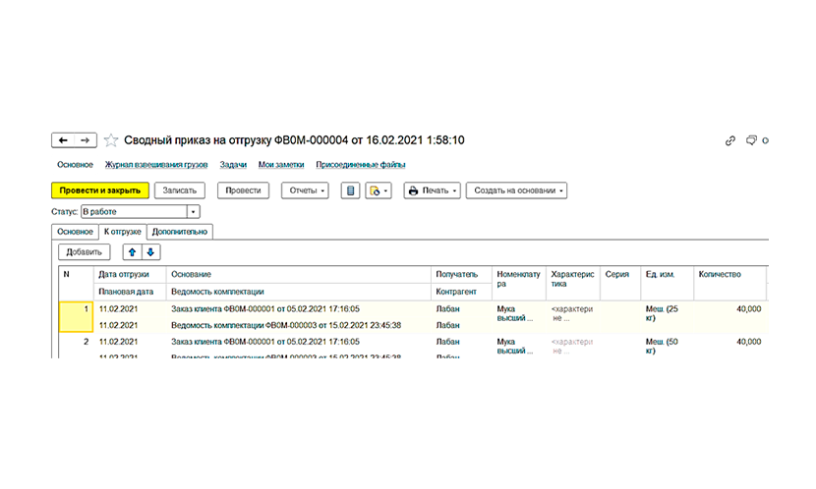Open Мои заметки link
Screen dimensions: 816x489
point(281,165)
